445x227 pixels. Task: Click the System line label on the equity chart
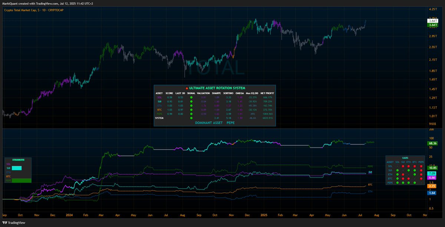[x=370, y=142]
